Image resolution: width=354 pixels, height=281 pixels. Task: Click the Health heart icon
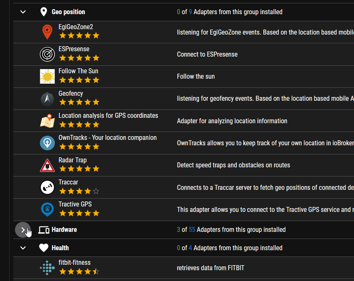(44, 248)
